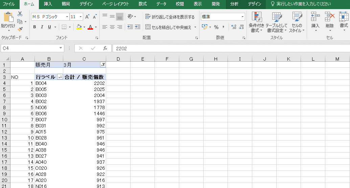
Task: Open the 販売月 filter dropdown in C1
Action: (103, 64)
